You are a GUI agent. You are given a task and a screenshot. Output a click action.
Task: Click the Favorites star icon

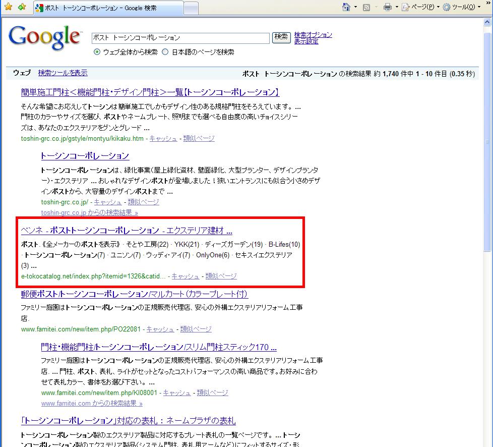(x=8, y=8)
